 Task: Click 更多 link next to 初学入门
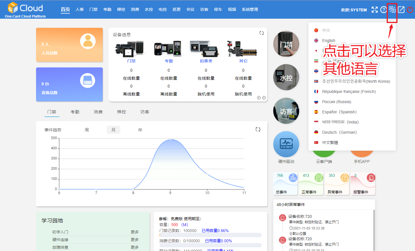[x=135, y=232]
